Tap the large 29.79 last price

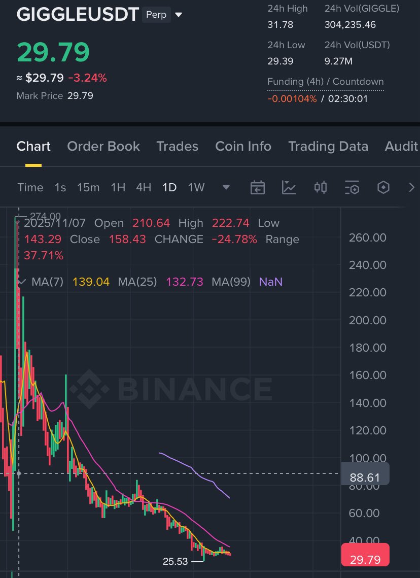click(x=53, y=52)
